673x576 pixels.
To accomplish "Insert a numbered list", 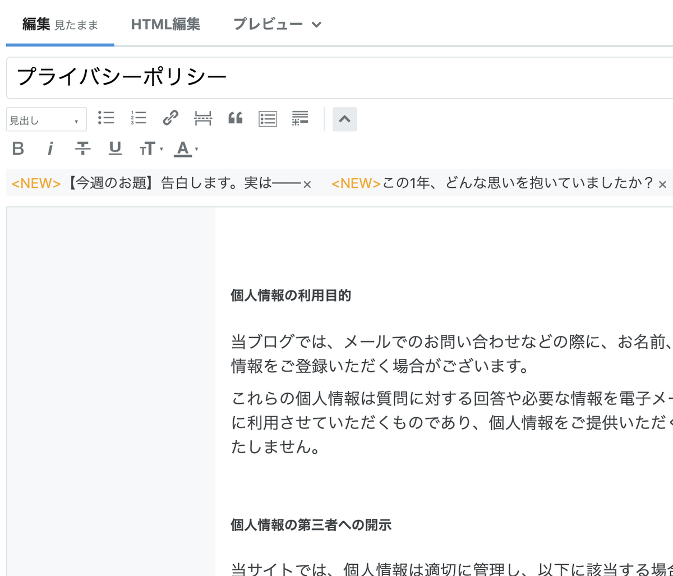I will pyautogui.click(x=138, y=118).
